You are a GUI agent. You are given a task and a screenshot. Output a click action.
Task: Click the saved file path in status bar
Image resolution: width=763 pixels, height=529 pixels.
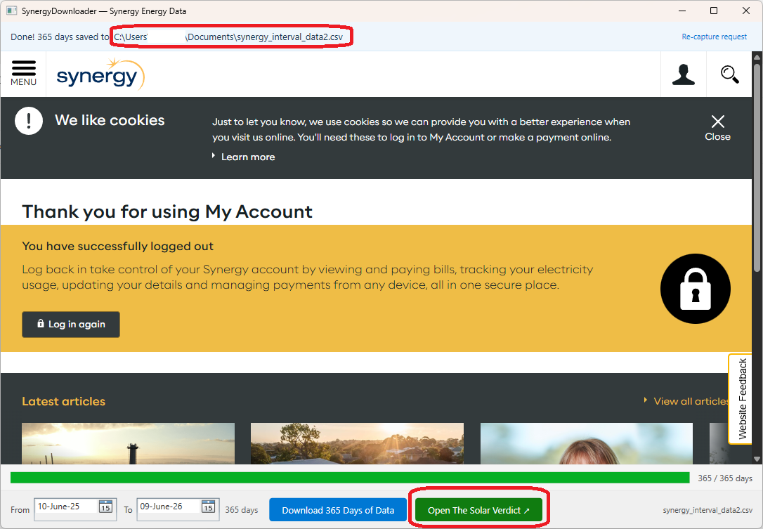(228, 37)
